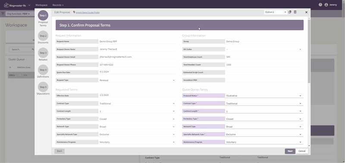
Task: Open Requested Terms Contract Length dropdown
Action: (x=137, y=111)
